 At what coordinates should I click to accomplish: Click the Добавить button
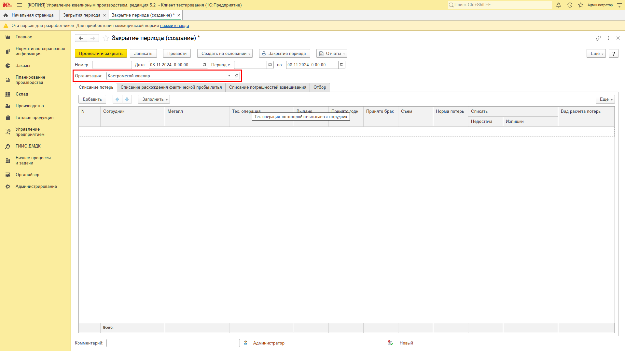coord(92,99)
